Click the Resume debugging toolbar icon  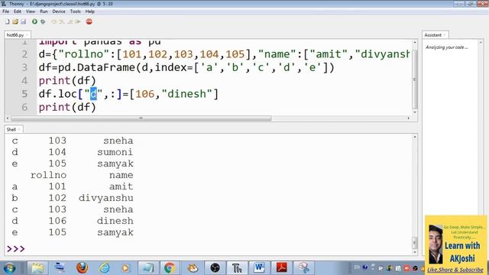pyautogui.click(x=78, y=21)
